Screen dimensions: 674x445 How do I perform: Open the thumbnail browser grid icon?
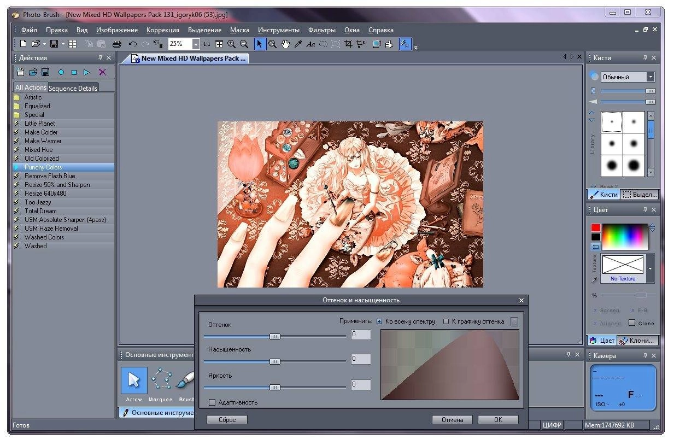[x=72, y=44]
